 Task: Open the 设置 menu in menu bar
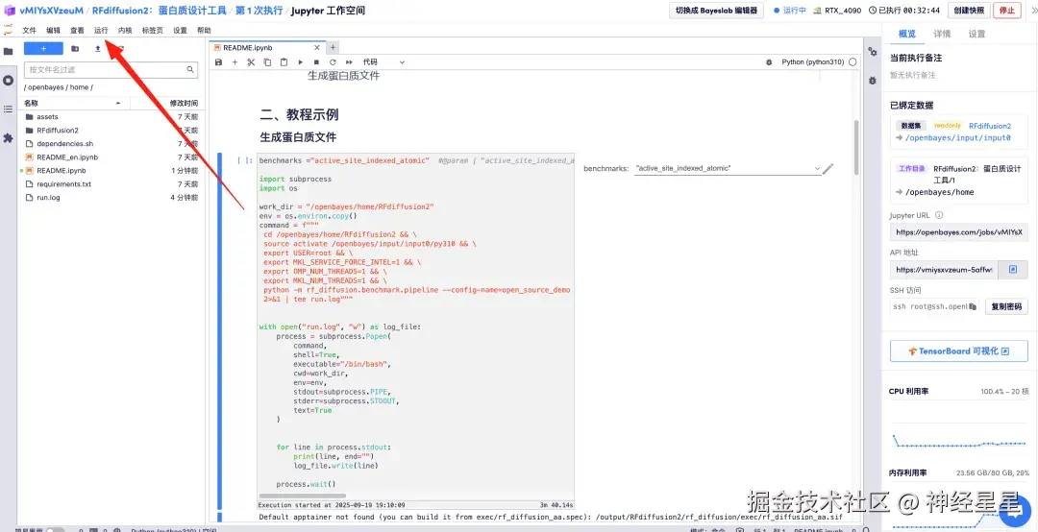[180, 31]
